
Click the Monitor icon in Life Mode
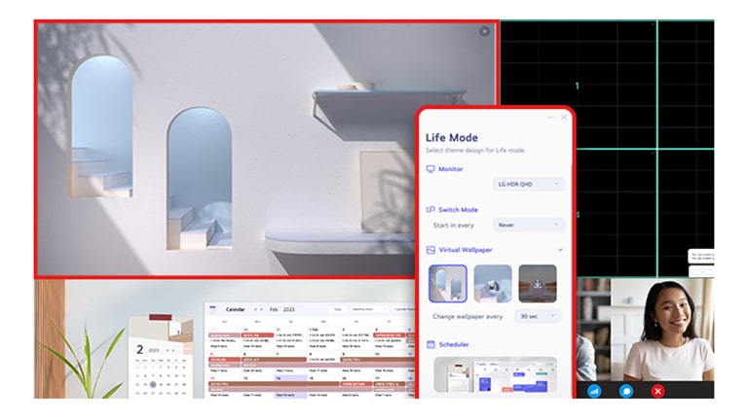point(430,169)
